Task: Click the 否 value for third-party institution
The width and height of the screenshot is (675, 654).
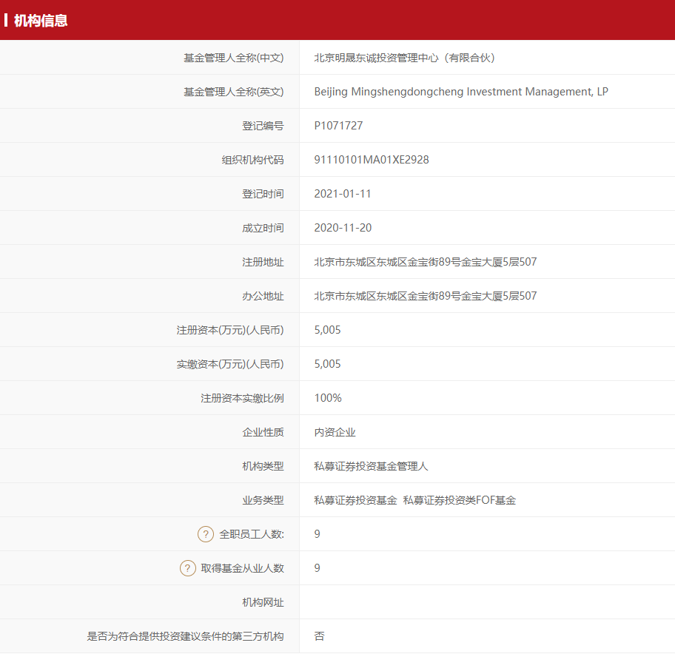Action: click(319, 636)
